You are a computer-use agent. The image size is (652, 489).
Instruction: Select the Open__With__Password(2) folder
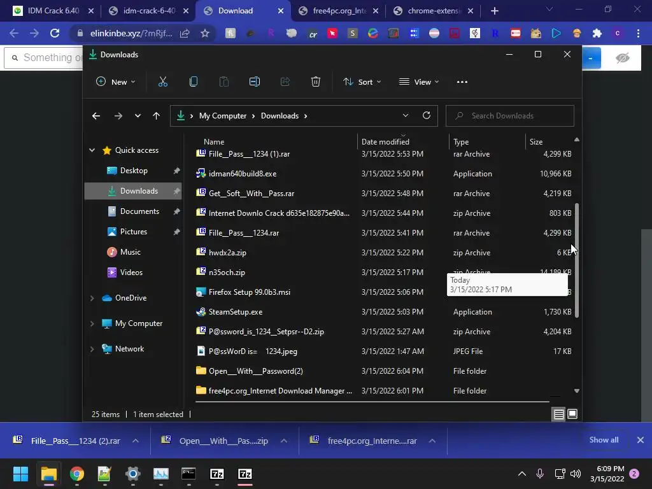tap(383, 371)
